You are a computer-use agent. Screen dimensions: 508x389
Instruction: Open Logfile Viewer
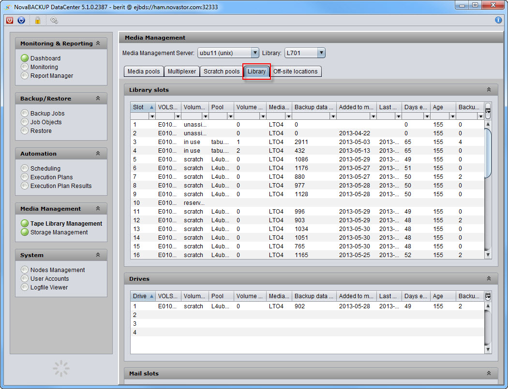click(49, 288)
